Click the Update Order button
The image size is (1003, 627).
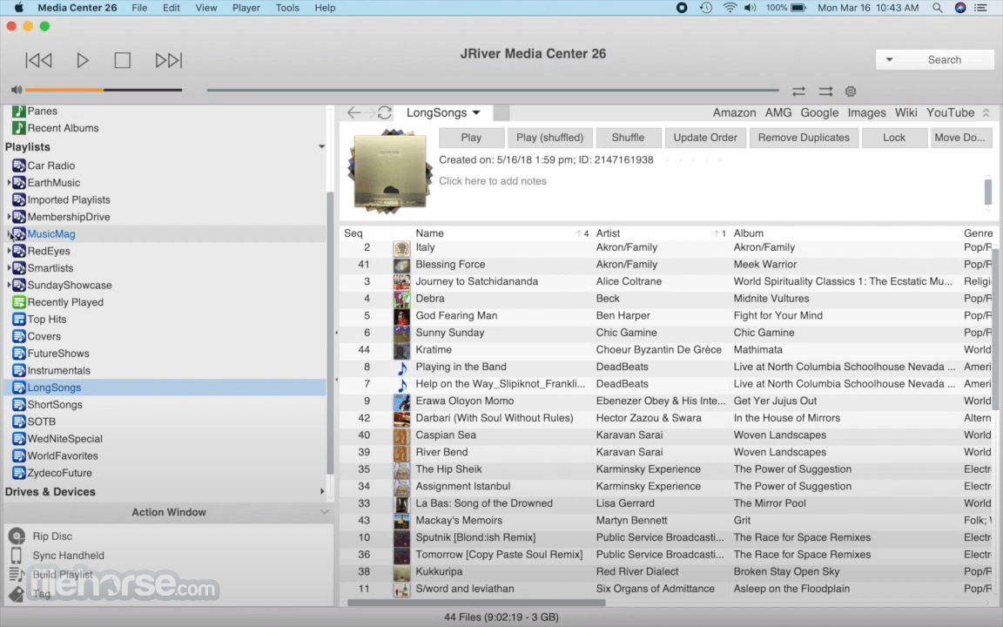pos(705,138)
